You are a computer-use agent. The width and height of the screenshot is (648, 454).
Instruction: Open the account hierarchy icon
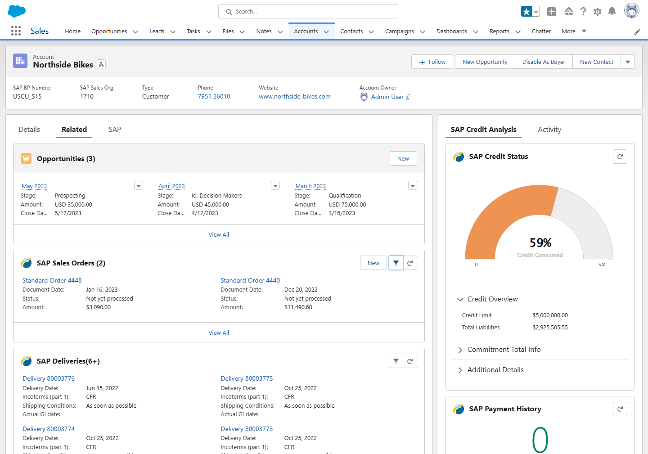(x=102, y=64)
